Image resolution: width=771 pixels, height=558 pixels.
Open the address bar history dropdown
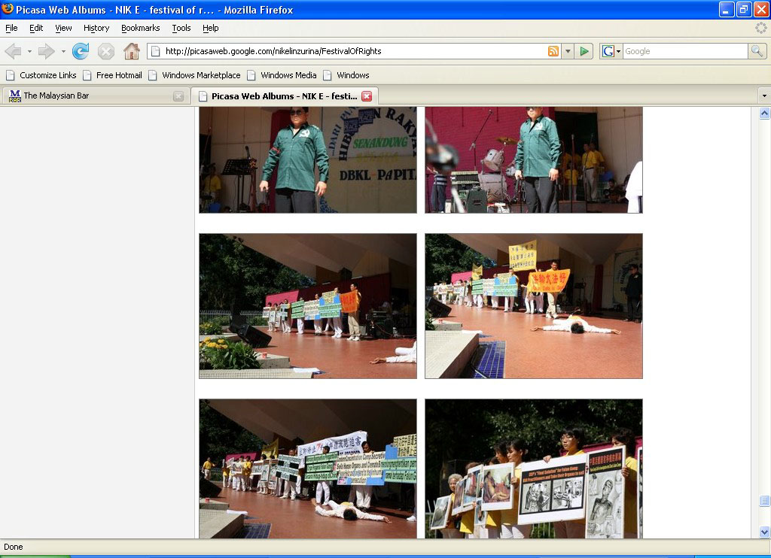(568, 51)
